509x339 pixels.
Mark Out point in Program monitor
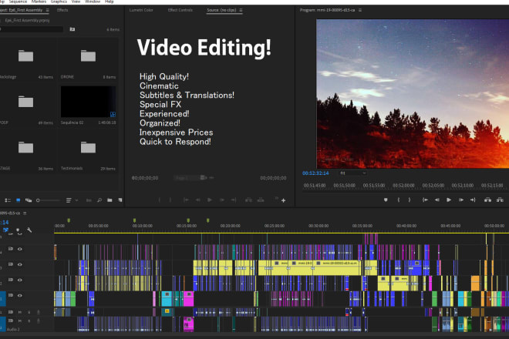[x=410, y=200]
